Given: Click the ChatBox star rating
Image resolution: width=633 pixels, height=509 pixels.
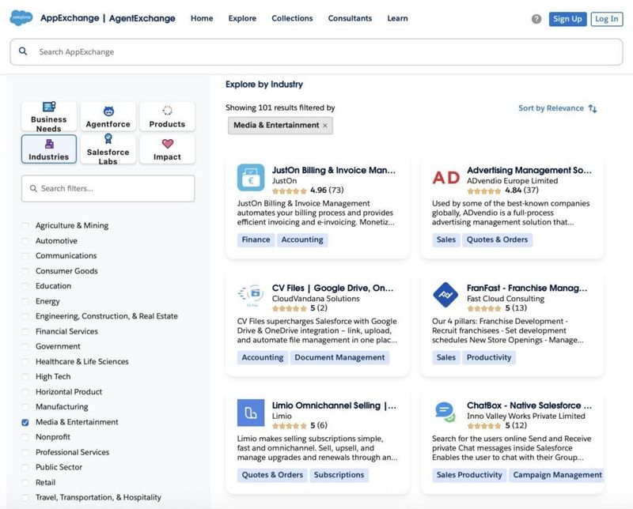Looking at the screenshot, I should click(x=484, y=425).
